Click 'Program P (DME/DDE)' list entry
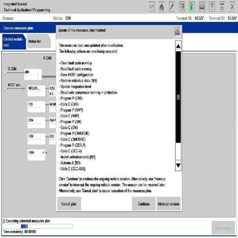Image resolution: width=238 pixels, height=238 pixels. (x=74, y=134)
